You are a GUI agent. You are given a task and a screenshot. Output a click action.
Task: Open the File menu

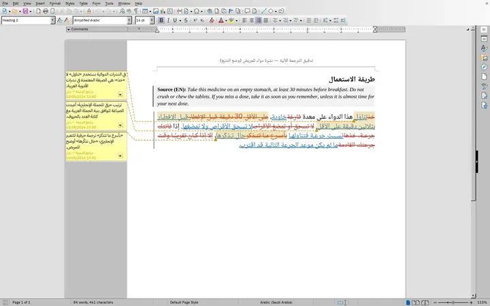(5, 3)
